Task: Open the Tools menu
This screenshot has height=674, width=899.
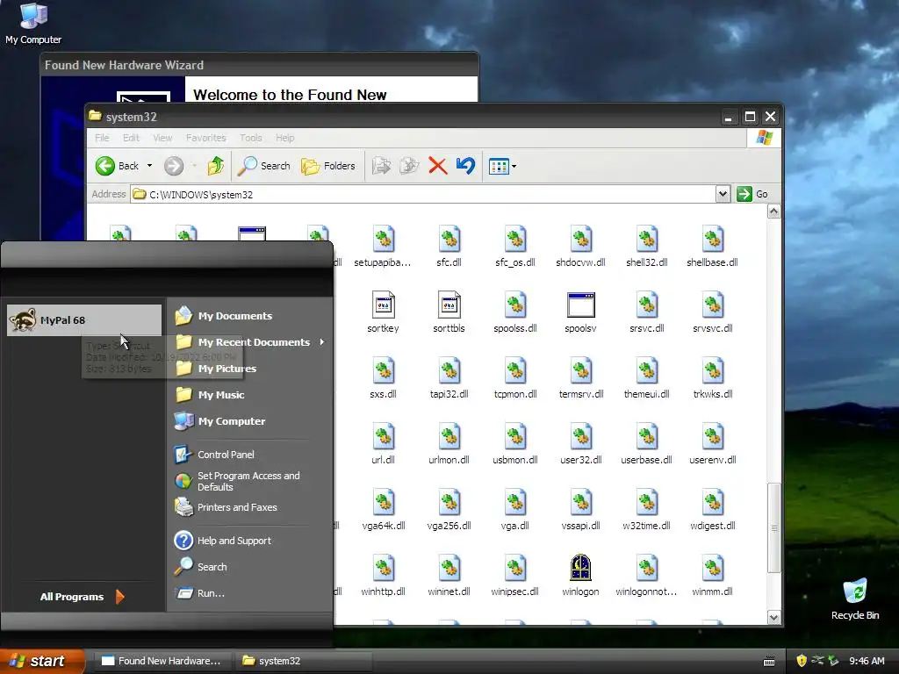Action: coord(250,138)
